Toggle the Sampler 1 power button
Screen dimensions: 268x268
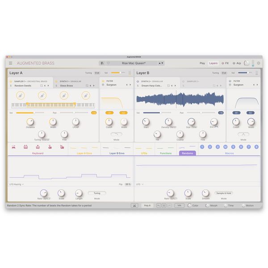11,81
